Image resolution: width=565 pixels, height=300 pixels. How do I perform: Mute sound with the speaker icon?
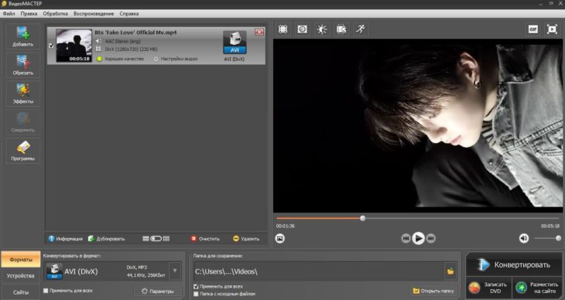click(x=524, y=238)
